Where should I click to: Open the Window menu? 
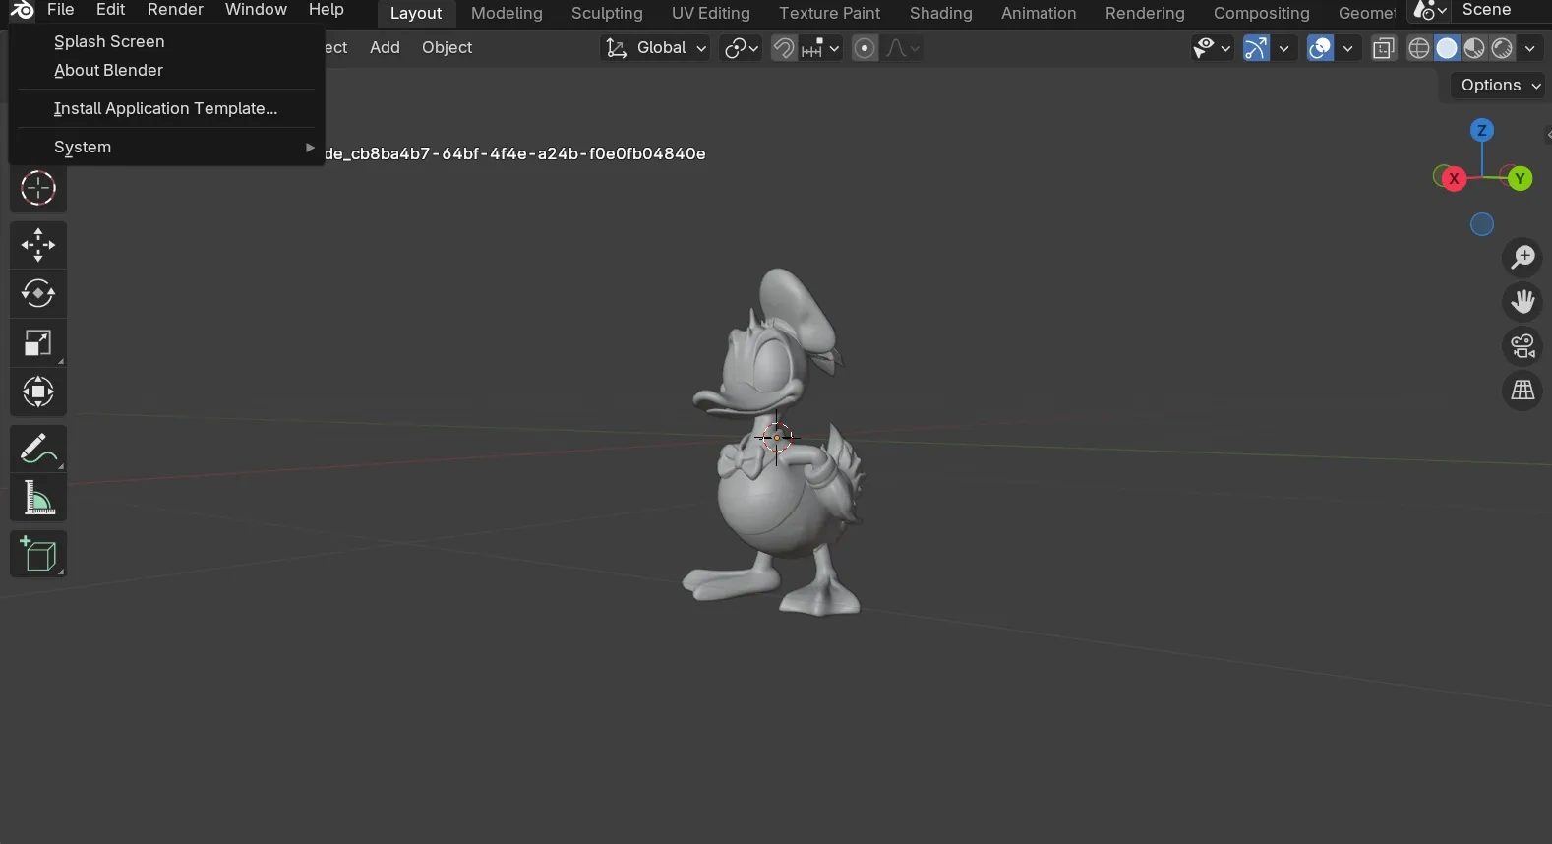[256, 10]
